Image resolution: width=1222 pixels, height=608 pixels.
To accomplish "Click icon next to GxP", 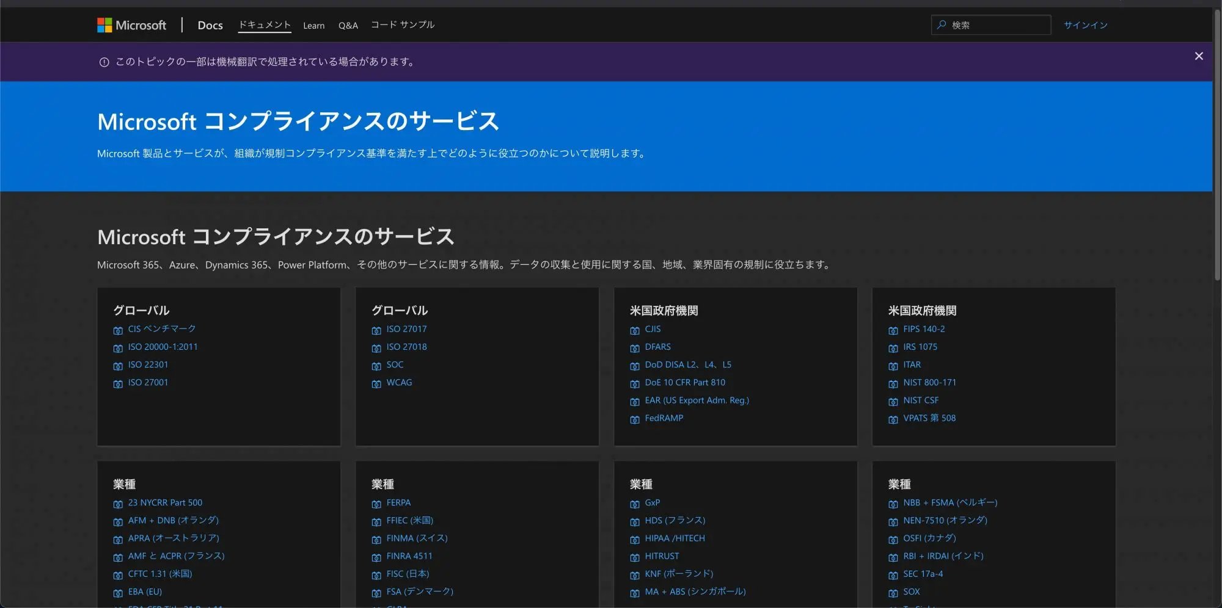I will click(635, 504).
